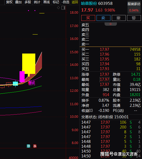
Task: Click the magenta candlestick on chart
Action: coord(22,77)
